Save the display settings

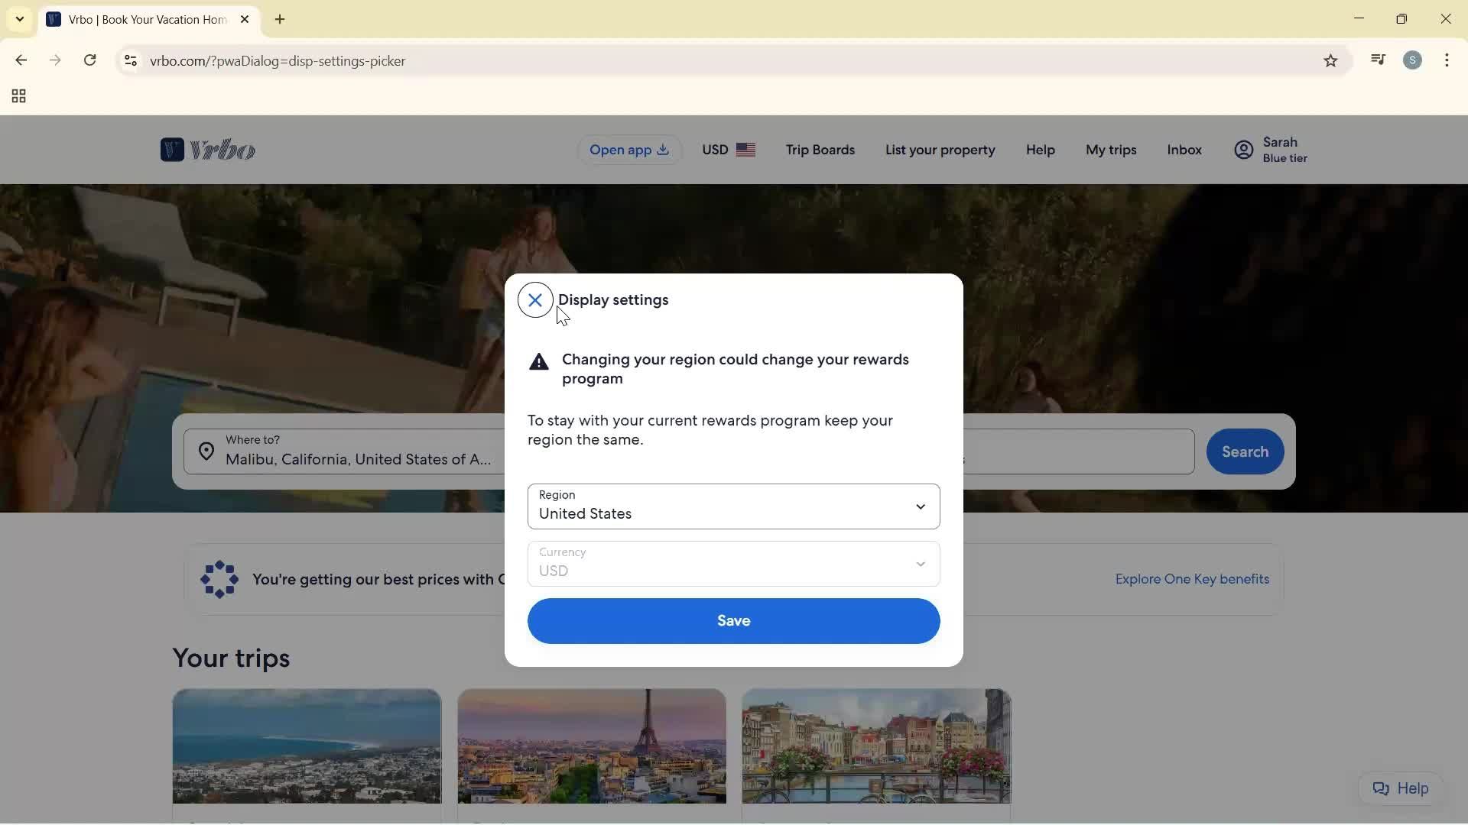point(733,621)
